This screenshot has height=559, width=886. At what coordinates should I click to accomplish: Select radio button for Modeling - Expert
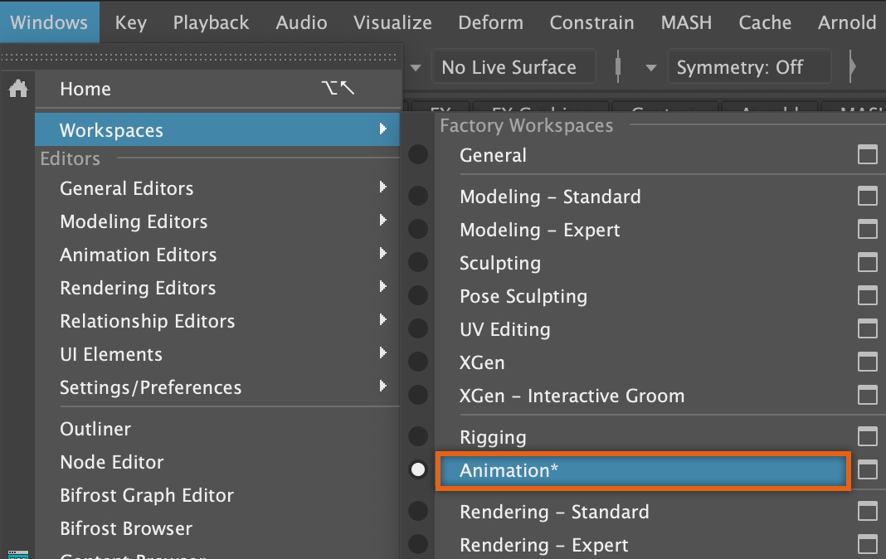[x=418, y=229]
